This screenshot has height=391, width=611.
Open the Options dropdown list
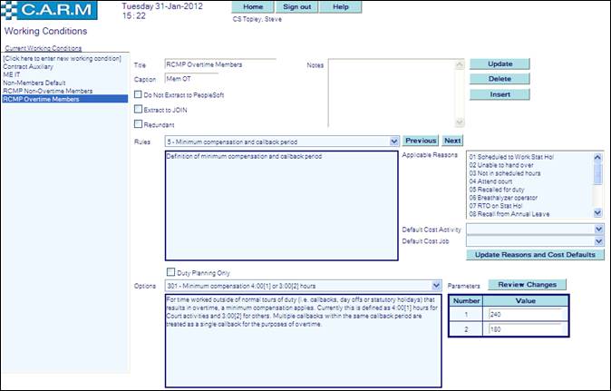438,285
